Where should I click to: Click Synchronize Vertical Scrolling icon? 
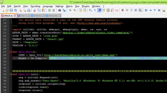tap(80, 10)
